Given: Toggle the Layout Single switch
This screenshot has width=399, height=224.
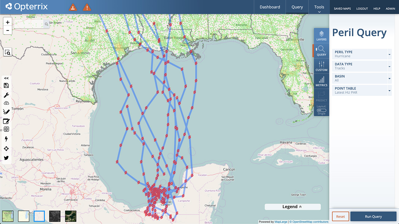Looking at the screenshot, I should click(x=321, y=110).
